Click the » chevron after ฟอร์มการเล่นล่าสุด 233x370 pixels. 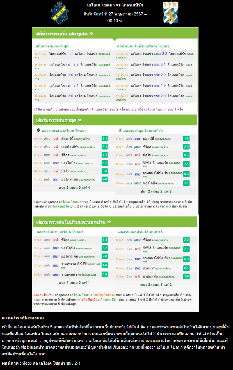(80, 120)
